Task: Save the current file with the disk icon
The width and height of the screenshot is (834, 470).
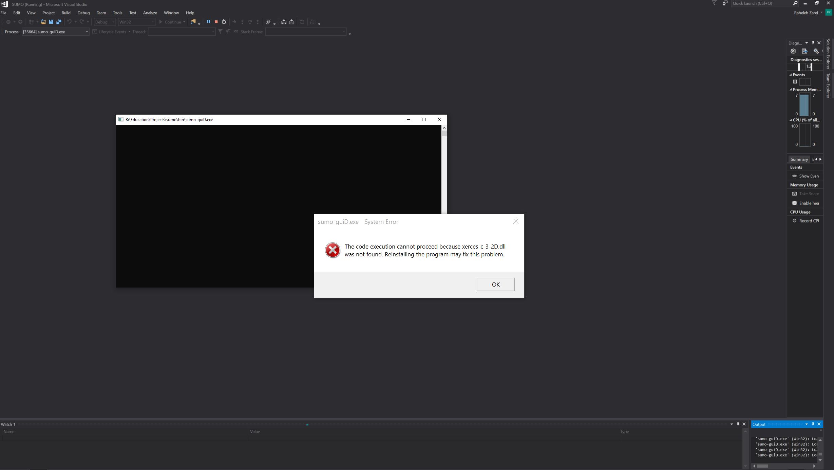Action: coord(51,22)
